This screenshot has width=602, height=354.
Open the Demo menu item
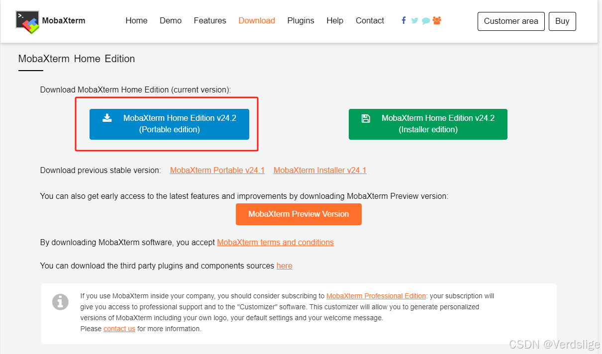tap(171, 21)
